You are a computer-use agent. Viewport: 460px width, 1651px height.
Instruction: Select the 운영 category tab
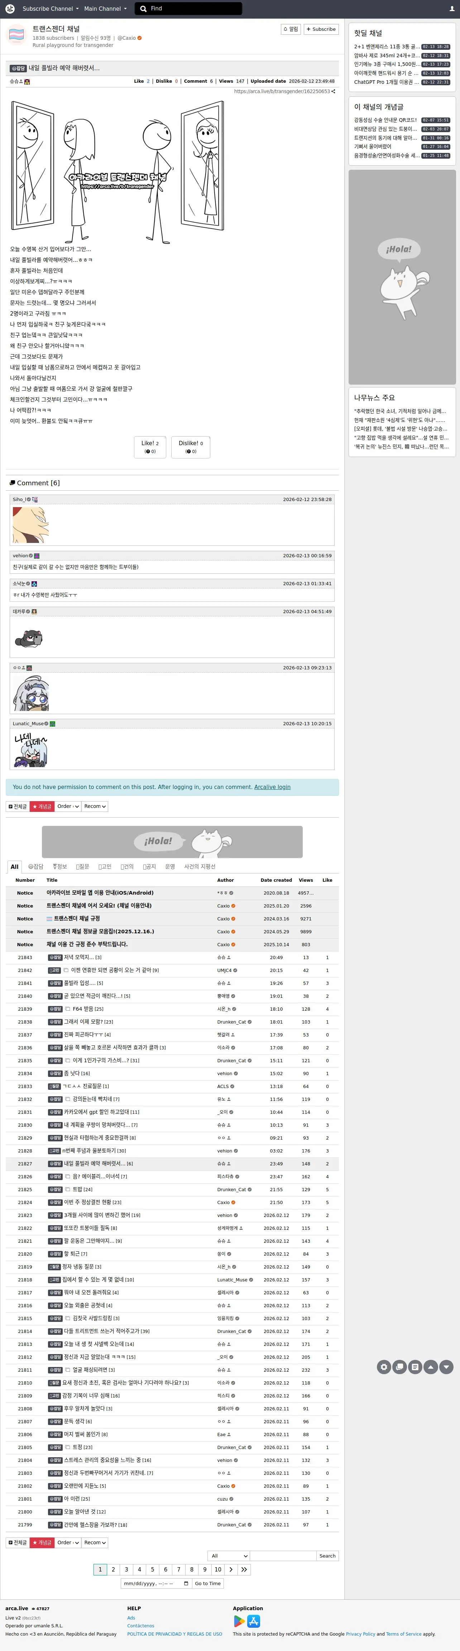tap(170, 867)
